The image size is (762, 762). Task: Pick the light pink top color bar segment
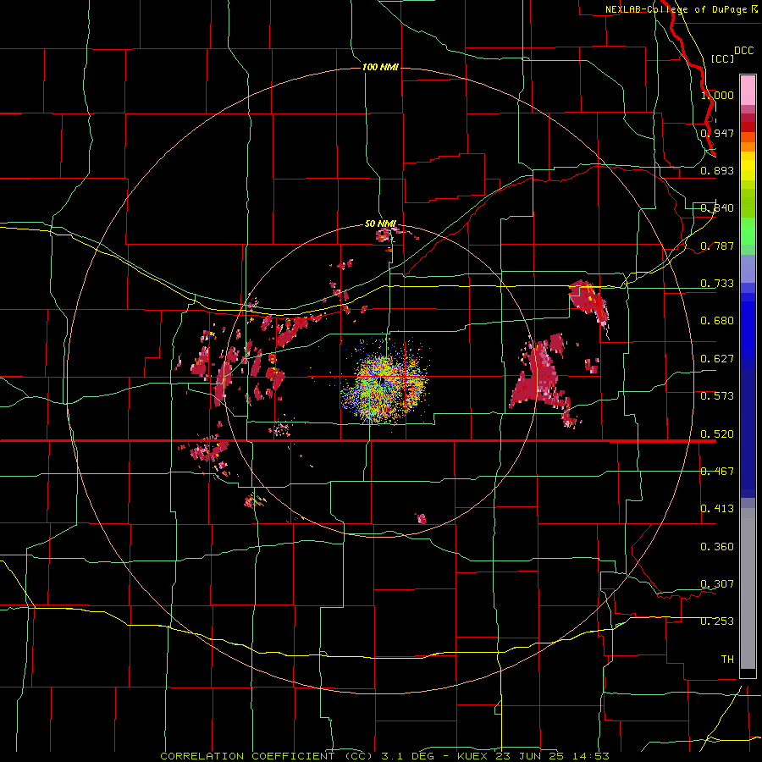pyautogui.click(x=748, y=91)
